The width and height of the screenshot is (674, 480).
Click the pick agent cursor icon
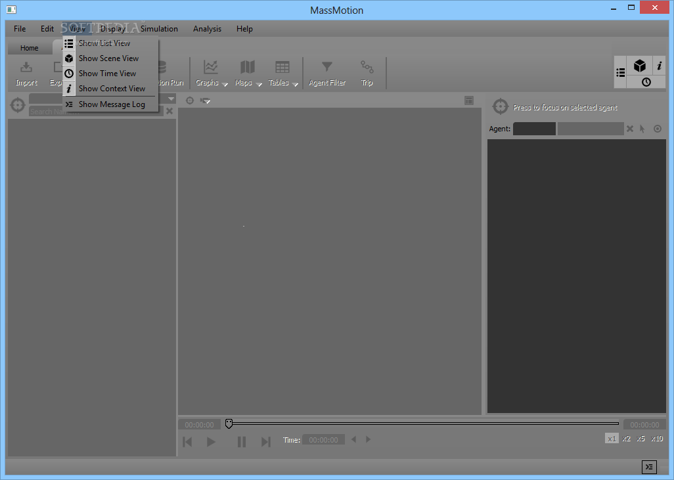[642, 129]
